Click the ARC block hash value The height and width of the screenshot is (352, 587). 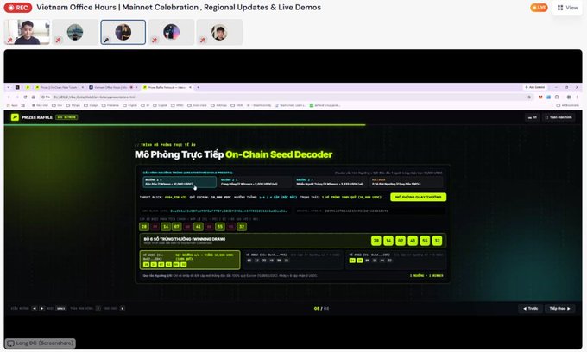pyautogui.click(x=229, y=211)
